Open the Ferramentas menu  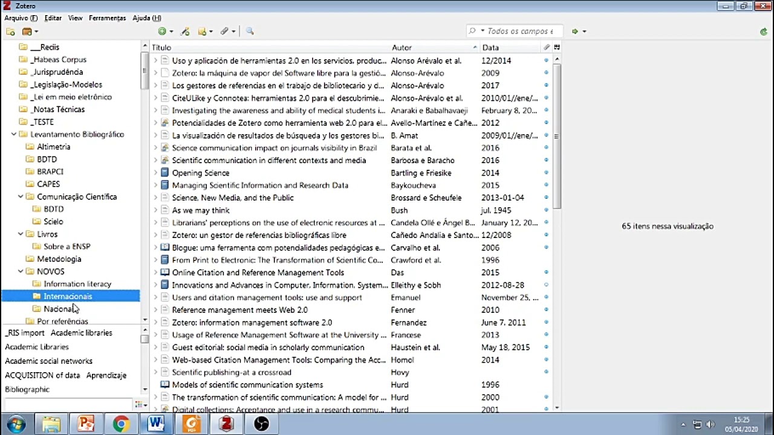tap(107, 18)
